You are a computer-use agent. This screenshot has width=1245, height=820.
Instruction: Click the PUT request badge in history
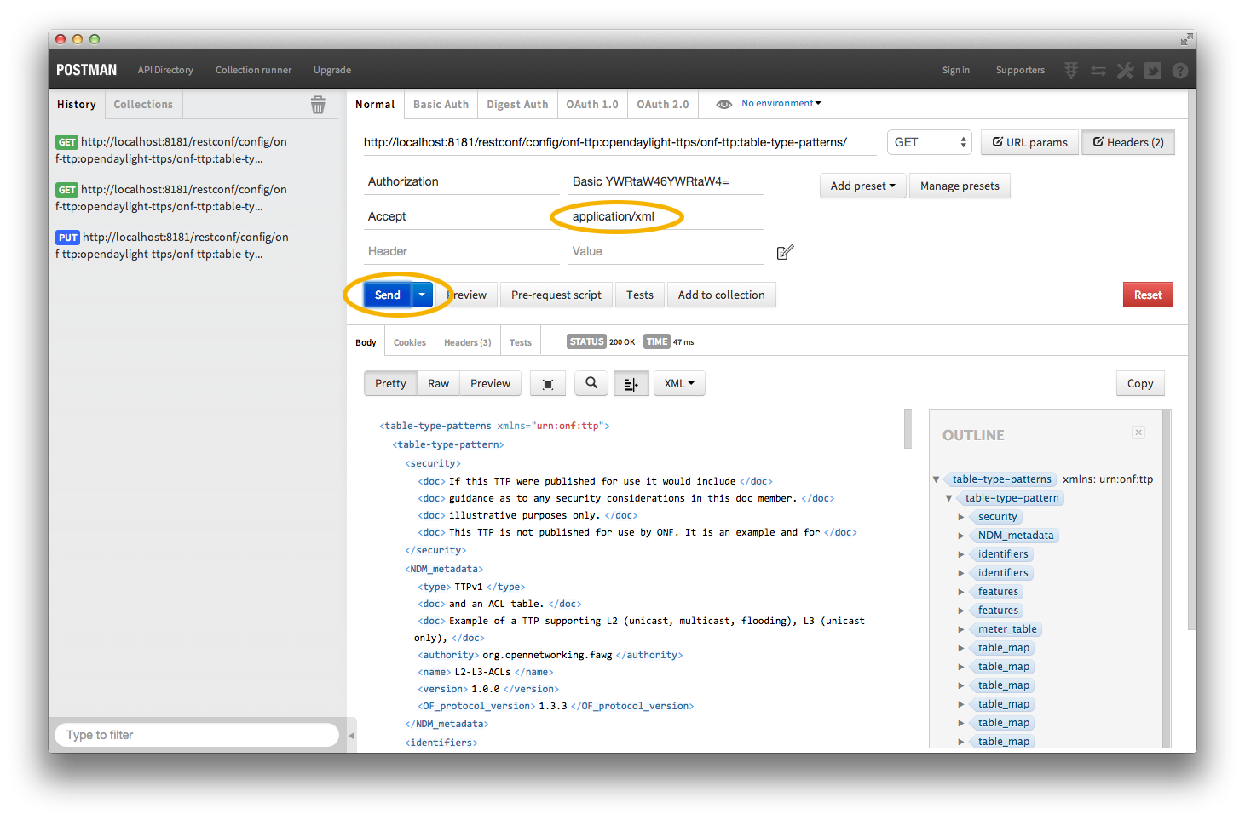[68, 238]
